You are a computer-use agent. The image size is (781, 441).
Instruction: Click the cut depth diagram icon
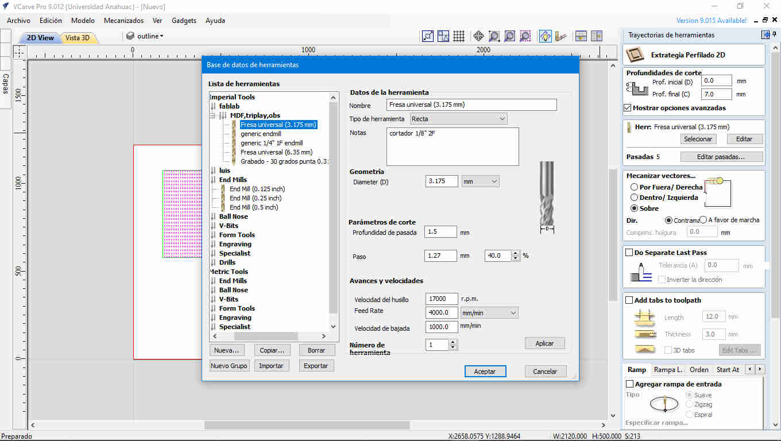tap(637, 89)
